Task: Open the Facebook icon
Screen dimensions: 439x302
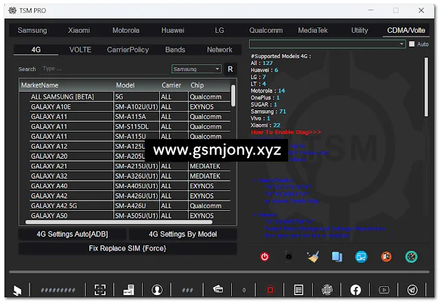Action: (x=355, y=290)
